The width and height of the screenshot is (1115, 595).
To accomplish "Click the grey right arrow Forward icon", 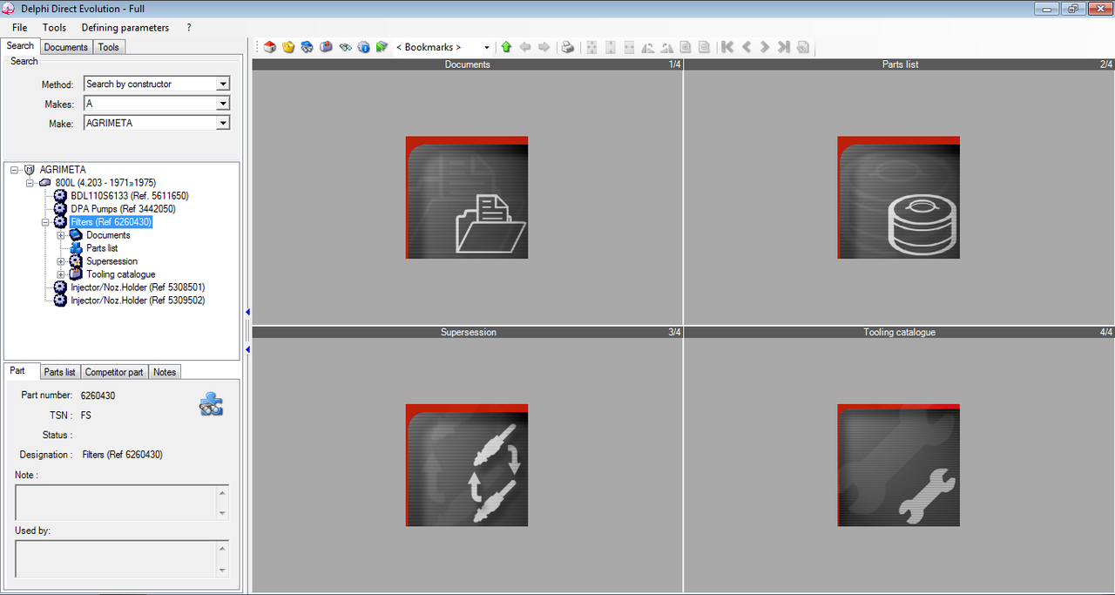I will (544, 47).
